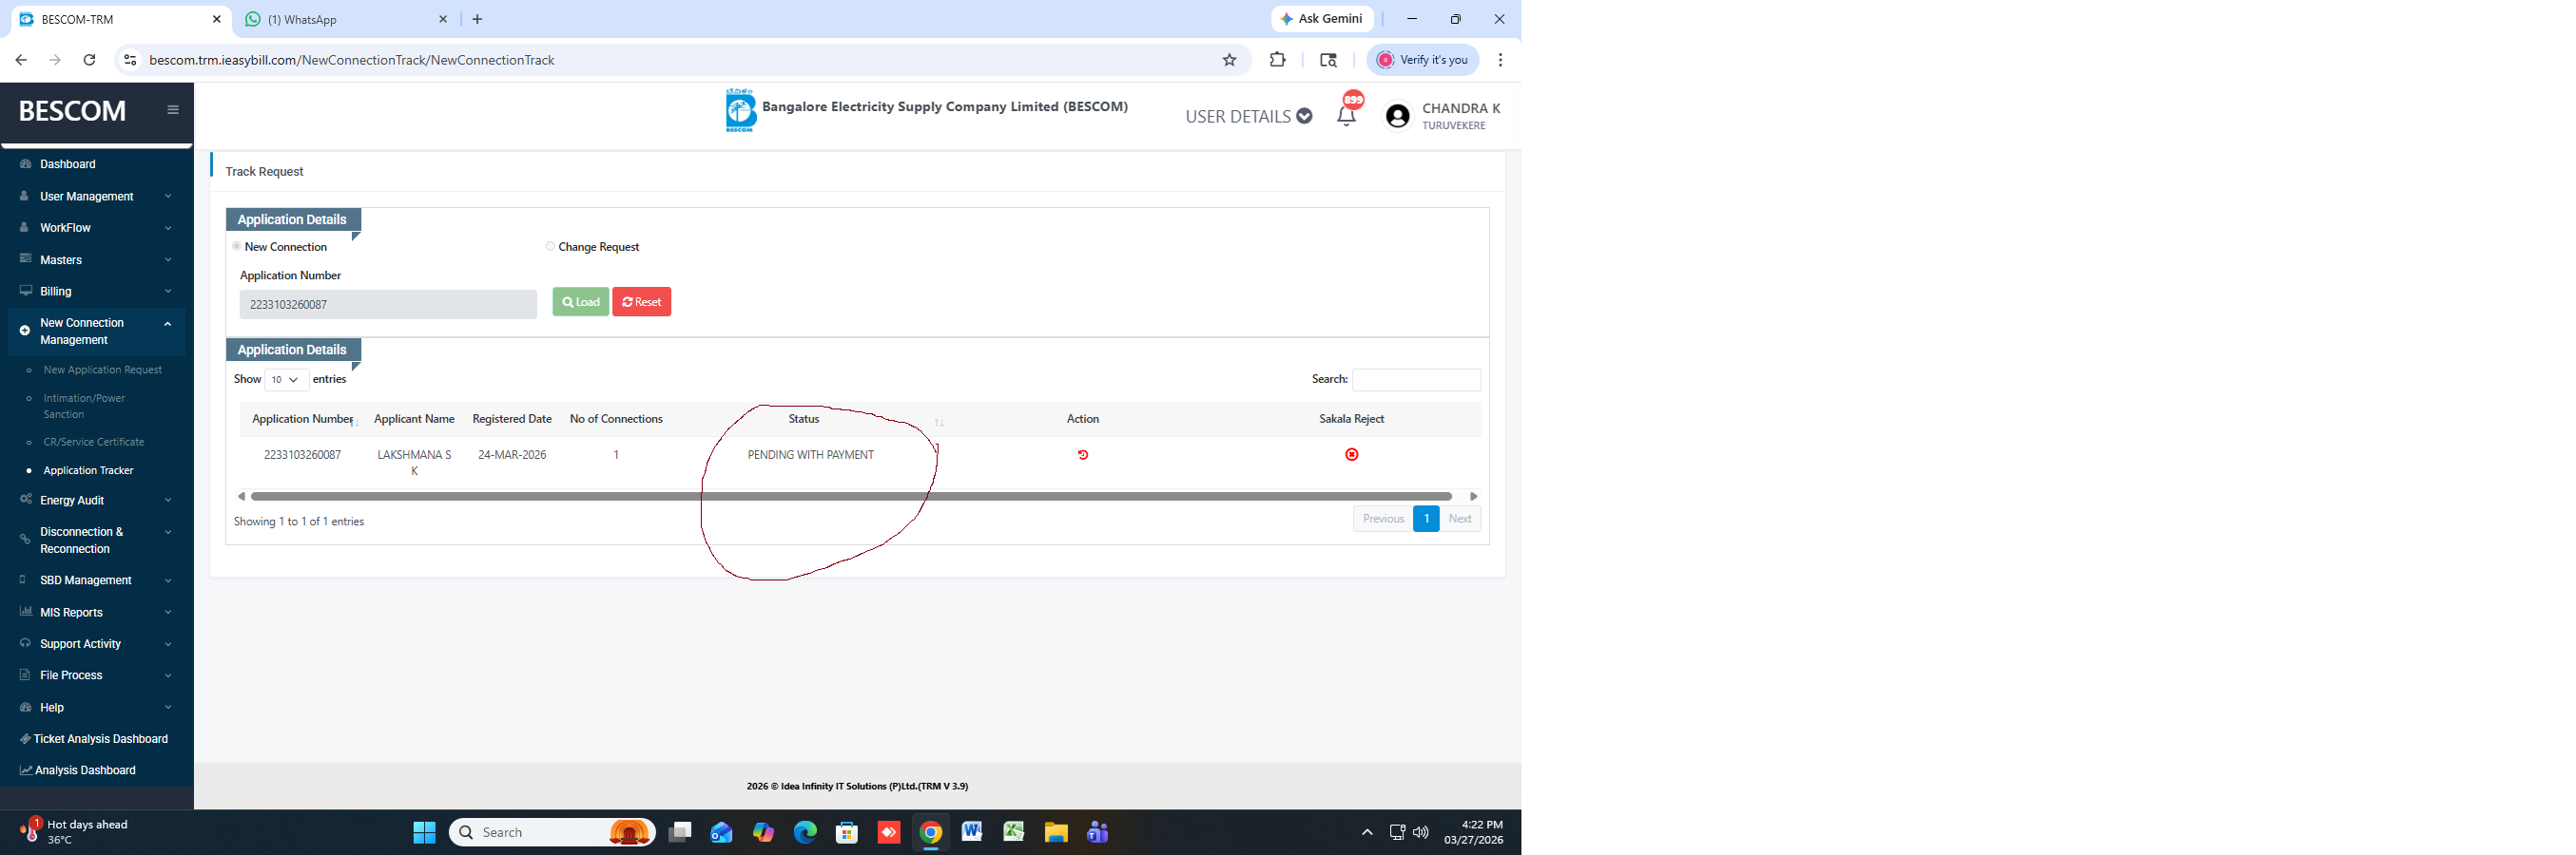
Task: Toggle the sidebar hamburger menu
Action: click(173, 110)
